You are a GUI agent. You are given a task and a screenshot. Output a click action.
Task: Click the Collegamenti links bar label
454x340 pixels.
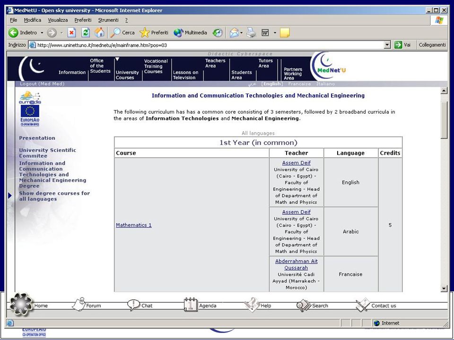432,45
